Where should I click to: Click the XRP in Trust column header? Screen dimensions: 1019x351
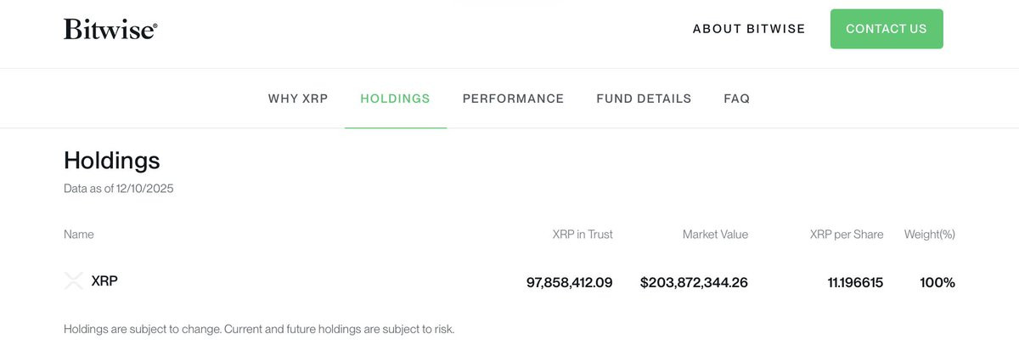[x=582, y=234]
